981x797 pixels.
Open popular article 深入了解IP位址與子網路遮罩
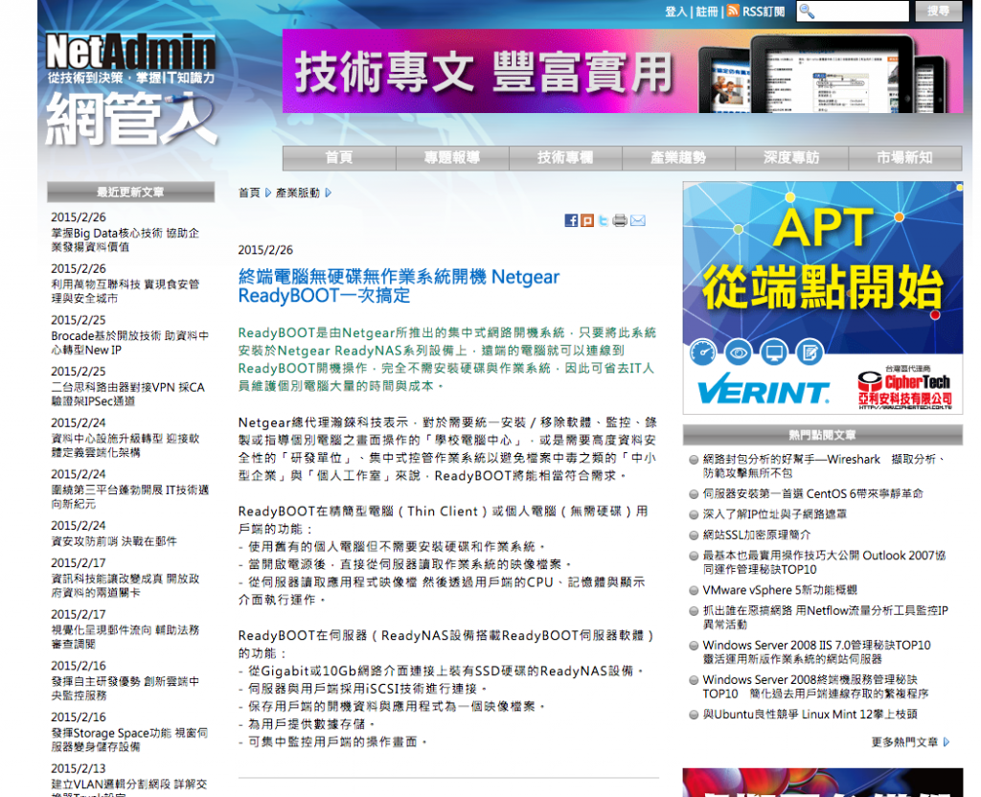(774, 514)
